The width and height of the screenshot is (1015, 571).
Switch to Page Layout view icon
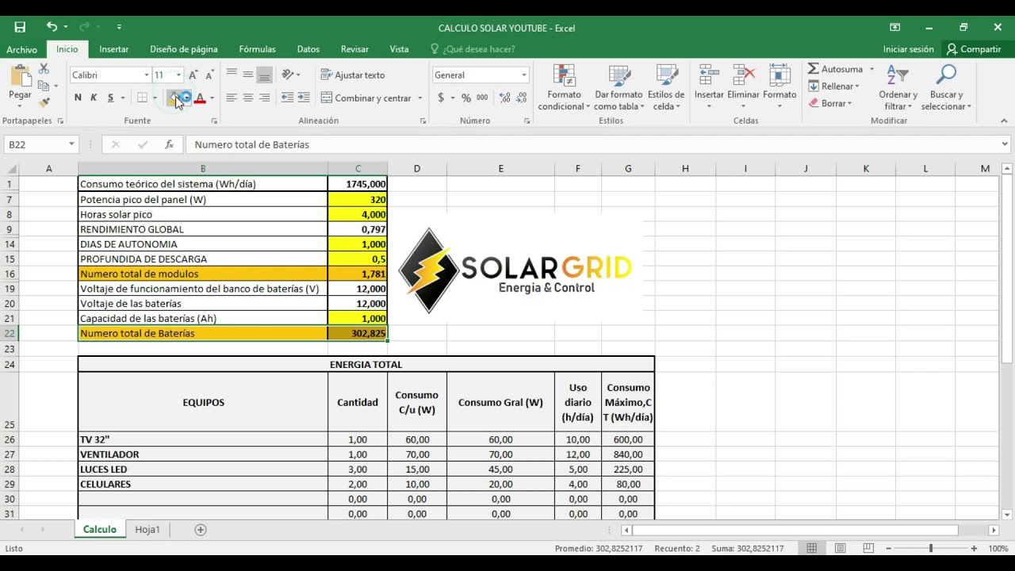tap(840, 548)
